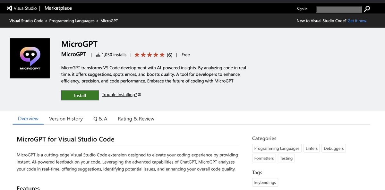The height and width of the screenshot is (190, 385).
Task: Click the MicroGPT extension logo image
Action: (x=30, y=58)
